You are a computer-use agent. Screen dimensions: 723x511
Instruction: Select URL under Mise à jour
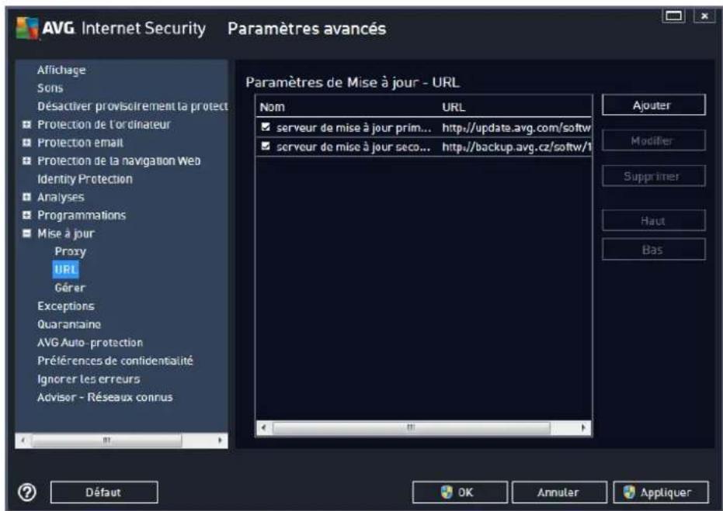click(65, 269)
